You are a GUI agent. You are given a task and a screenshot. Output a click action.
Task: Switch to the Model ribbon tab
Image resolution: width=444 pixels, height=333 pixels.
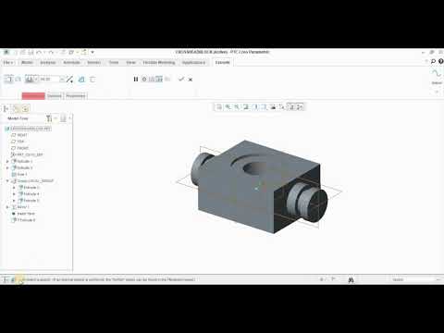click(27, 63)
